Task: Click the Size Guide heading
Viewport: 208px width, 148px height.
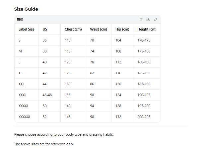Action: tap(26, 9)
